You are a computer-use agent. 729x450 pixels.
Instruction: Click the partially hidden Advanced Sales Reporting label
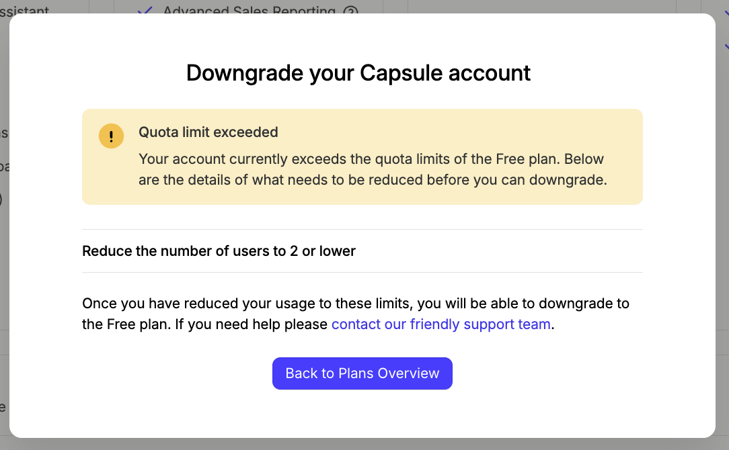(x=250, y=10)
